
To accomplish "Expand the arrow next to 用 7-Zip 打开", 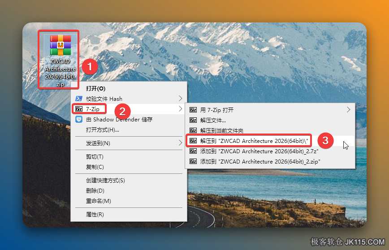I will tap(349, 110).
